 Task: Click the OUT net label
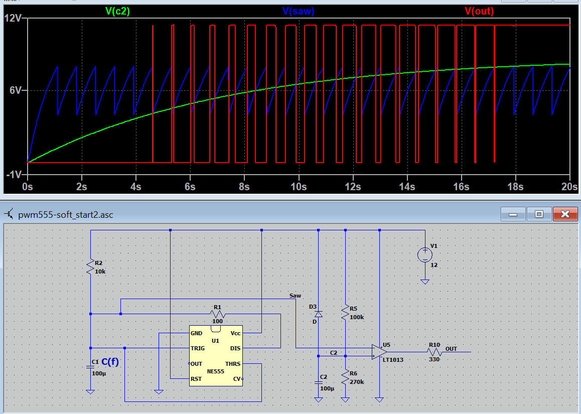[x=452, y=349]
